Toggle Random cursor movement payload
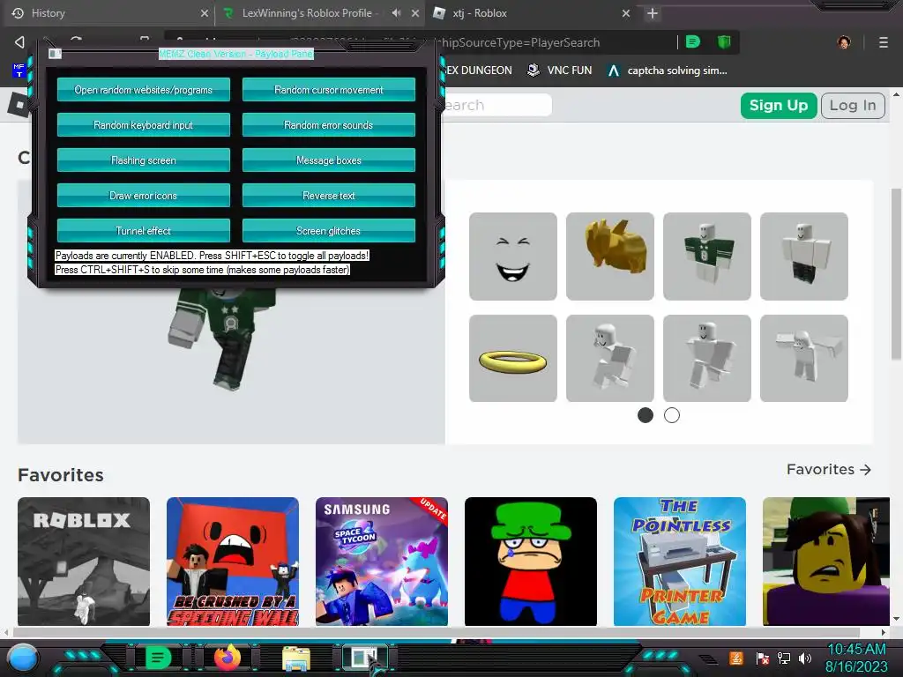The image size is (903, 677). (x=328, y=90)
